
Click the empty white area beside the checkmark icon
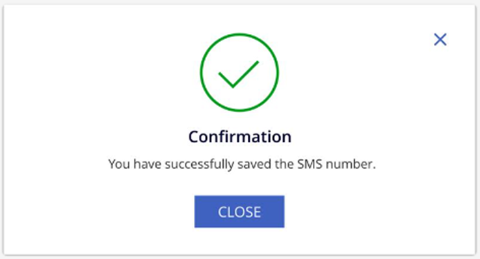click(122, 74)
